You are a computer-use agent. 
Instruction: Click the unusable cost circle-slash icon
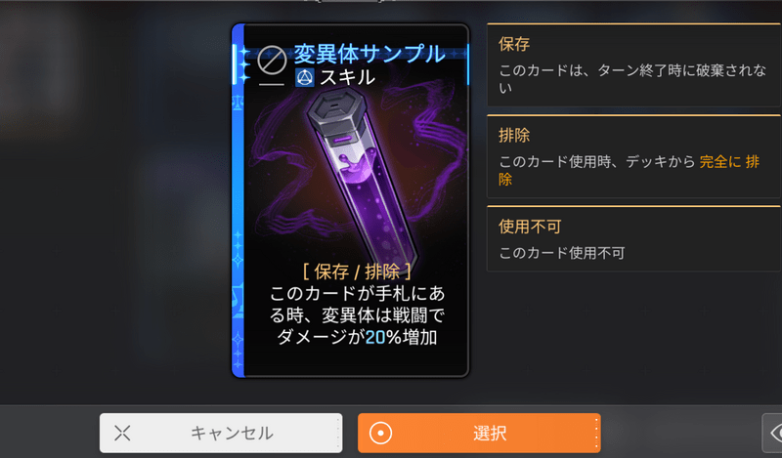click(x=272, y=61)
